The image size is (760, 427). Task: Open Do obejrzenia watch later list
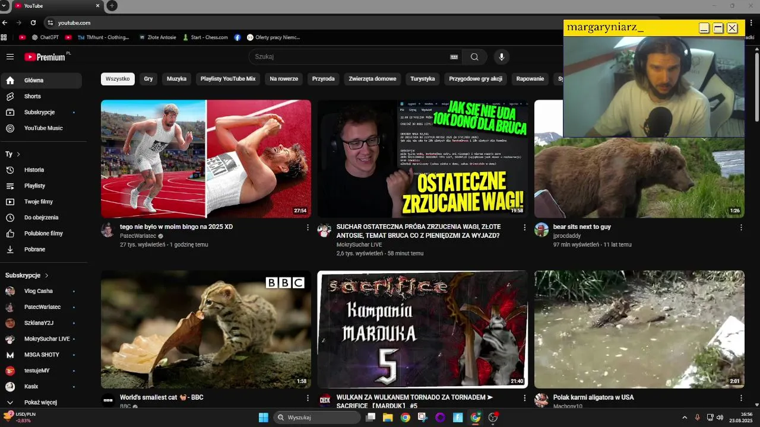click(x=41, y=218)
